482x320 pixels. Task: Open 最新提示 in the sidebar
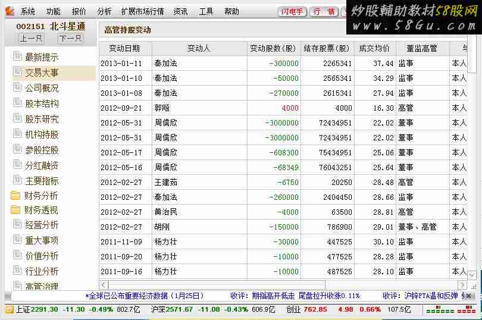point(42,57)
